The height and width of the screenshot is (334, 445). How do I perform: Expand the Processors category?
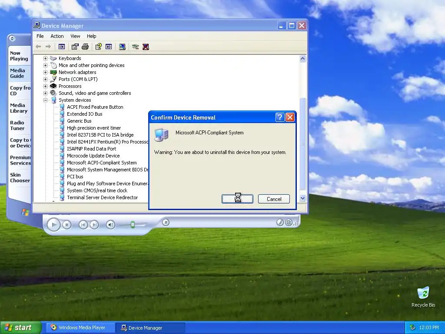(45, 86)
